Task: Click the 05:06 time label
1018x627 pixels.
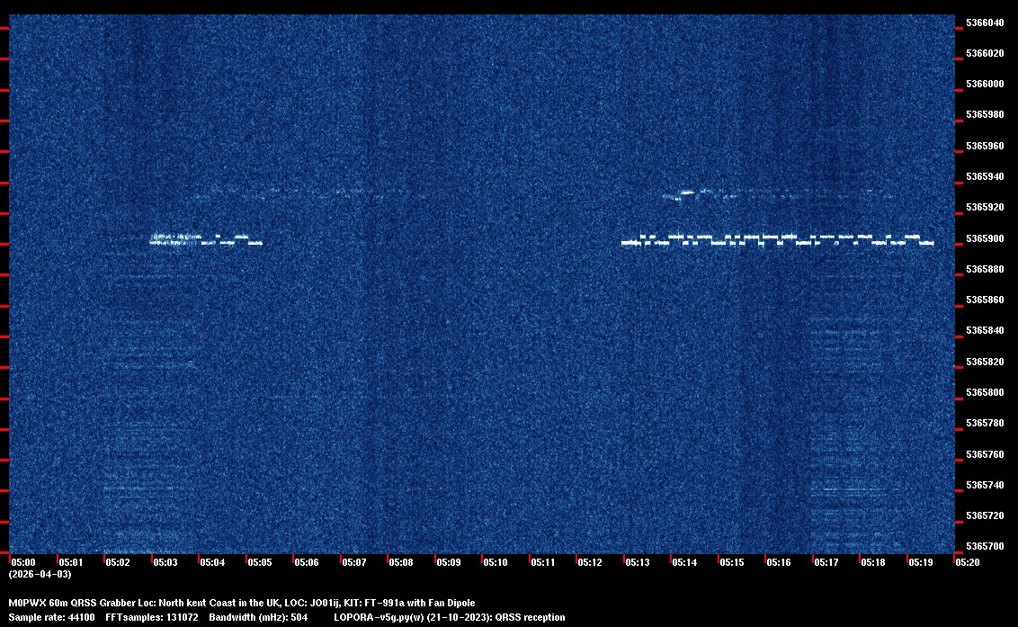Action: pos(307,562)
